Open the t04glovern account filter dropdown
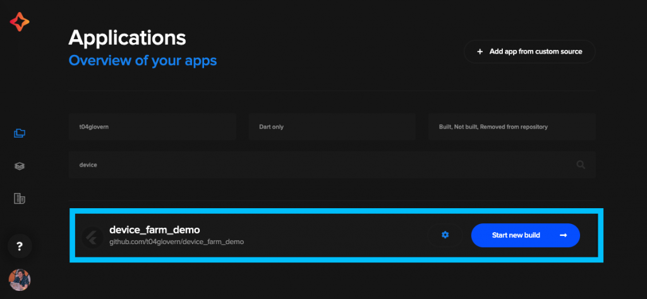The width and height of the screenshot is (647, 299). (152, 127)
